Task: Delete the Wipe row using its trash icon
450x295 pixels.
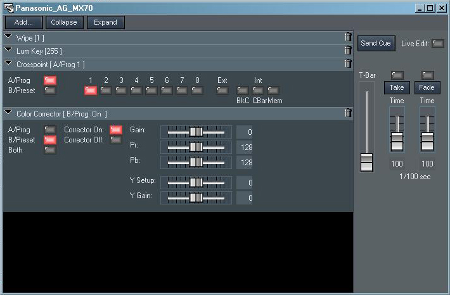Action: [348, 37]
